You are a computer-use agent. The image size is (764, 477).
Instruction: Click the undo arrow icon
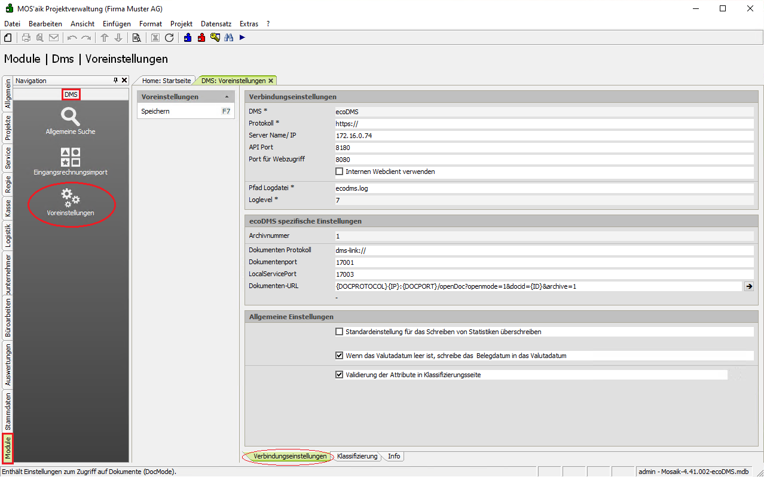pos(72,38)
